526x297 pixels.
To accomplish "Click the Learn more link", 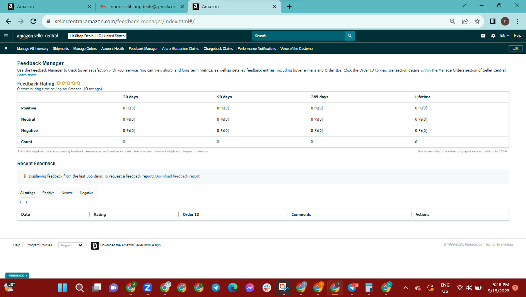I will click(x=27, y=75).
